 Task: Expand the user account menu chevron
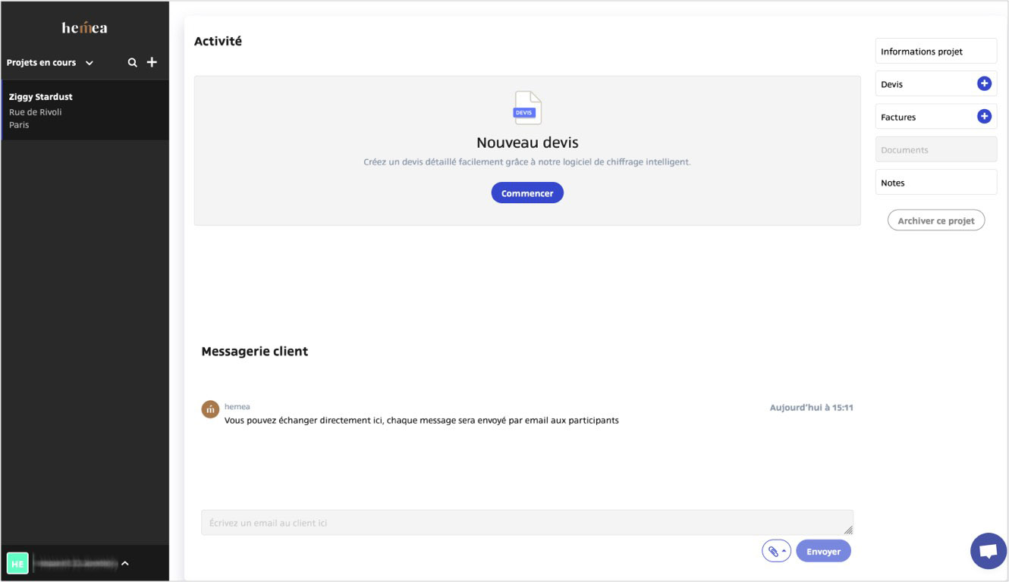(x=125, y=563)
